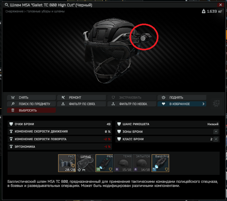Add item to В ИЗБРАННОЕ favorites
Image resolution: width=227 pixels, height=201 pixels.
[182, 104]
